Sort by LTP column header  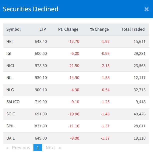click(43, 29)
